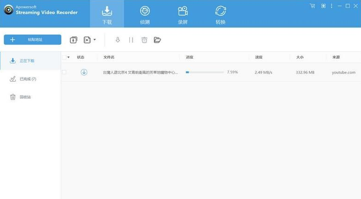This screenshot has height=199, width=361.
Task: Click the 粘贴地址 paste URL button
Action: (x=33, y=40)
